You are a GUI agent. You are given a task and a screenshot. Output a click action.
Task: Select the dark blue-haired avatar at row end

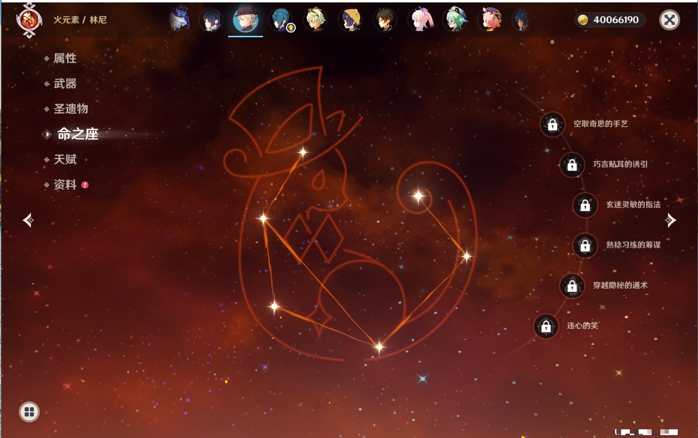point(522,20)
